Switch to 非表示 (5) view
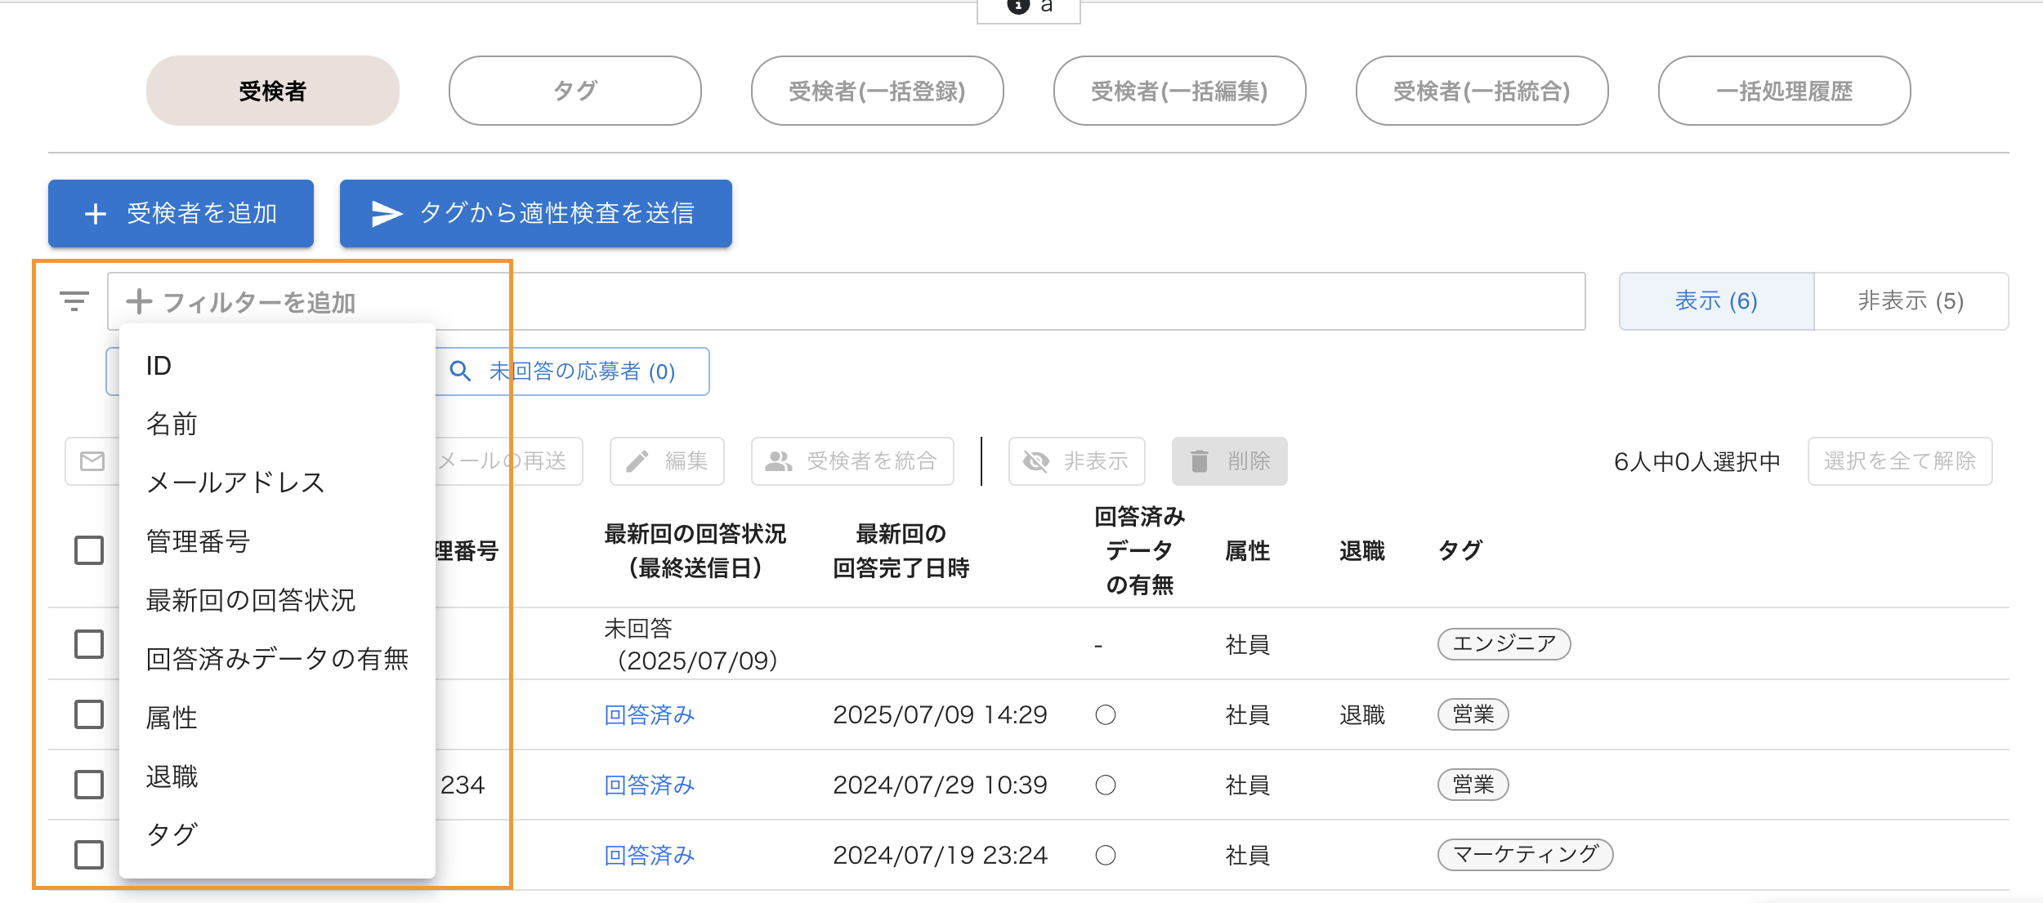Screen dimensions: 2043x903 pyautogui.click(x=1911, y=301)
